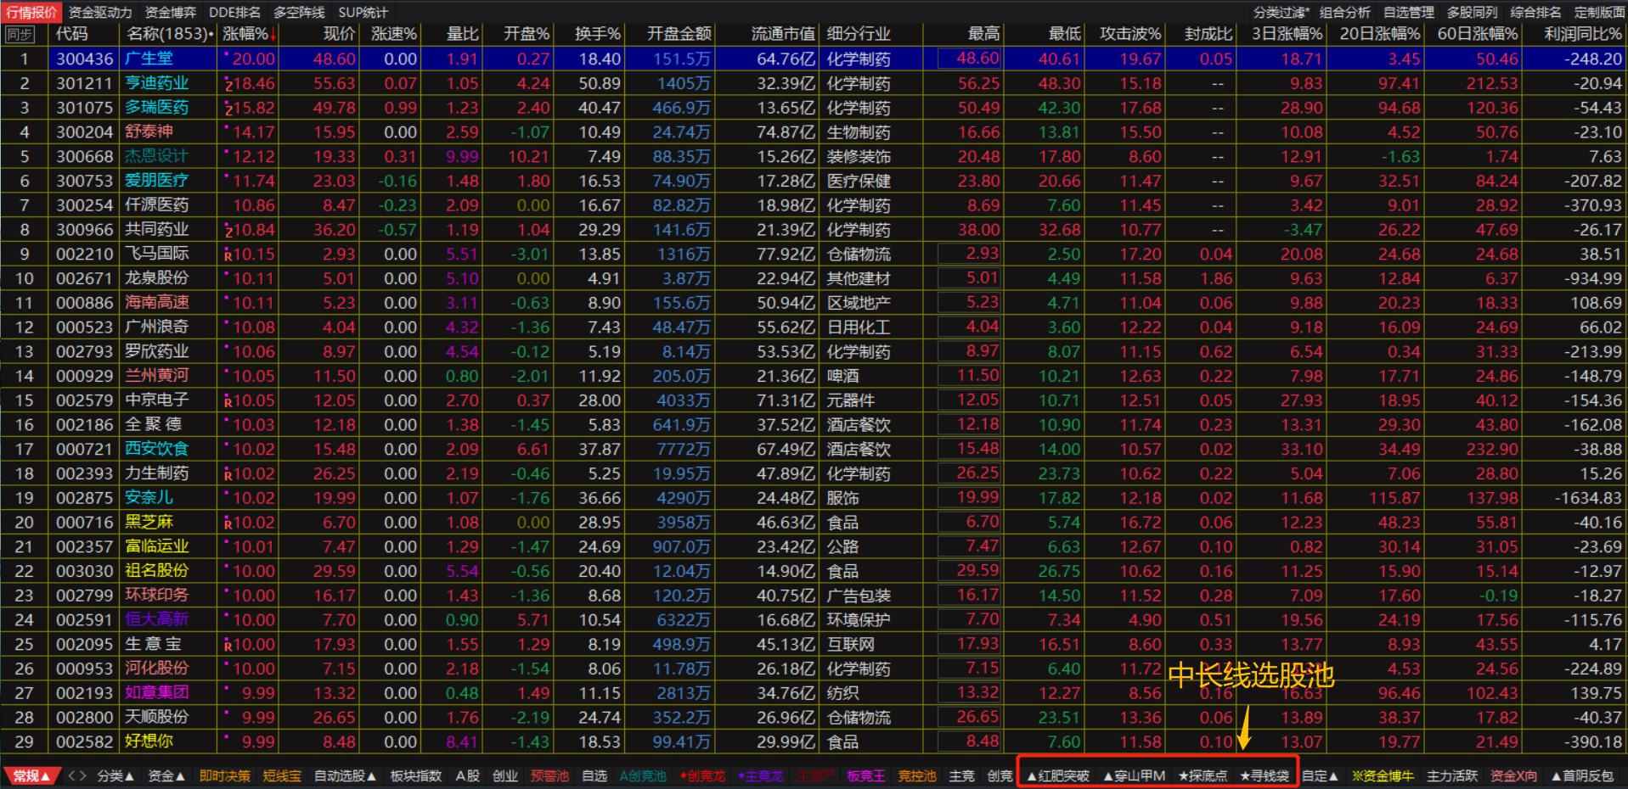
Task: Select the 创业 bottom tab
Action: (x=505, y=775)
